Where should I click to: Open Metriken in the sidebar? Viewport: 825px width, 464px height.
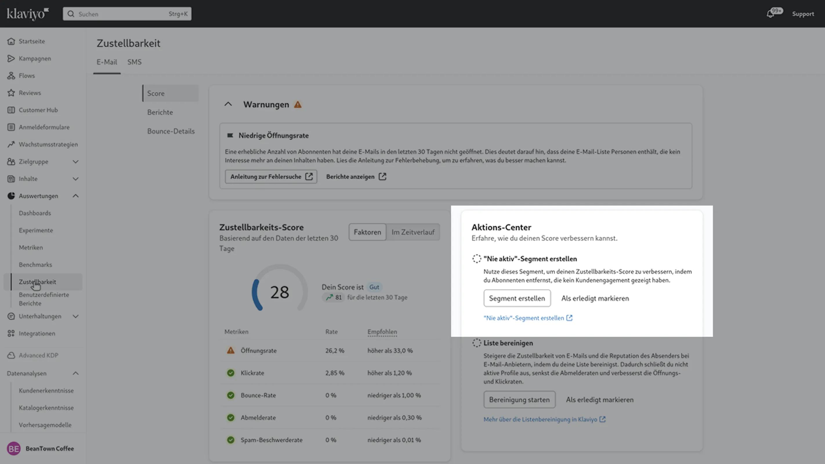(31, 248)
